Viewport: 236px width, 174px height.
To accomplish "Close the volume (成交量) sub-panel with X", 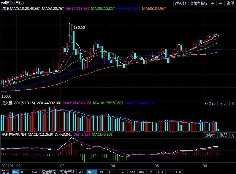I will tap(232, 104).
